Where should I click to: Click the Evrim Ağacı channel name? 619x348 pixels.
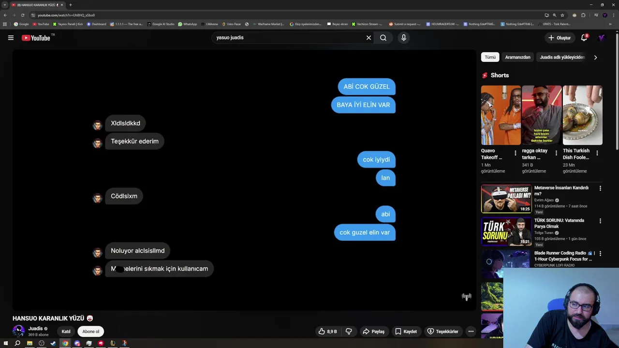(544, 200)
